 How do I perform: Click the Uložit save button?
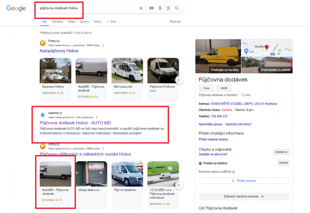(x=224, y=88)
